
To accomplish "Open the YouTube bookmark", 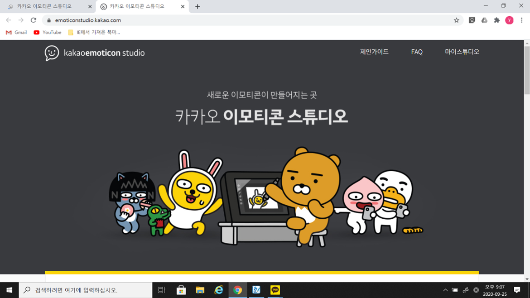I will click(47, 33).
